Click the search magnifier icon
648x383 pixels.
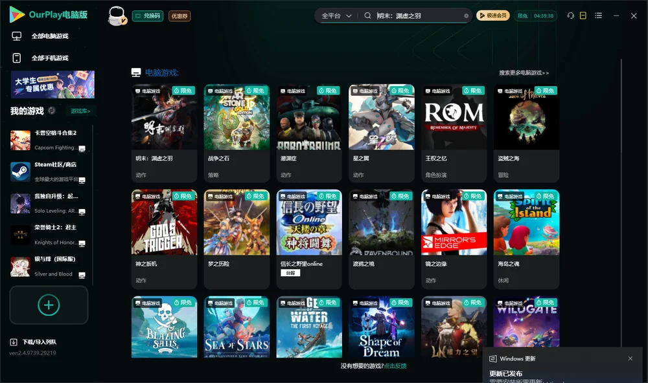tap(367, 16)
